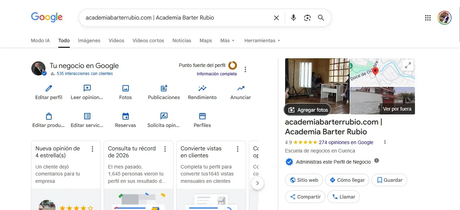Click the business profile picture thumbnail
This screenshot has height=210, width=460.
click(x=38, y=68)
